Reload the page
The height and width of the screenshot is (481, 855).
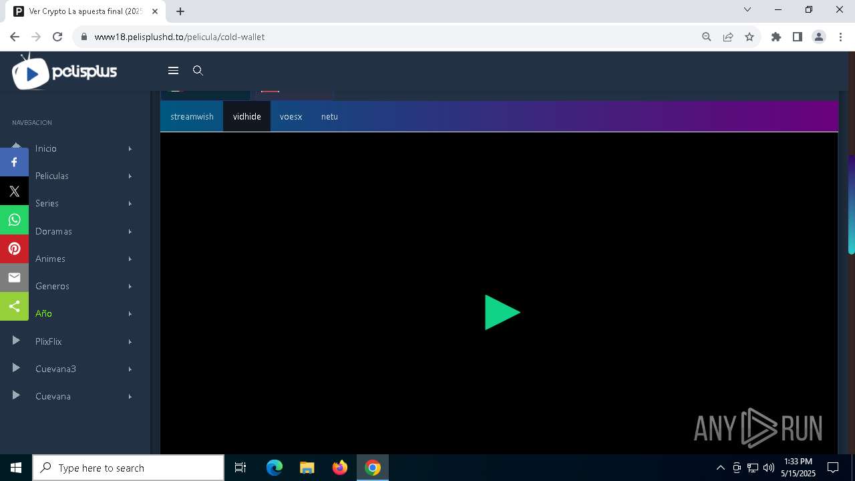[x=57, y=37]
